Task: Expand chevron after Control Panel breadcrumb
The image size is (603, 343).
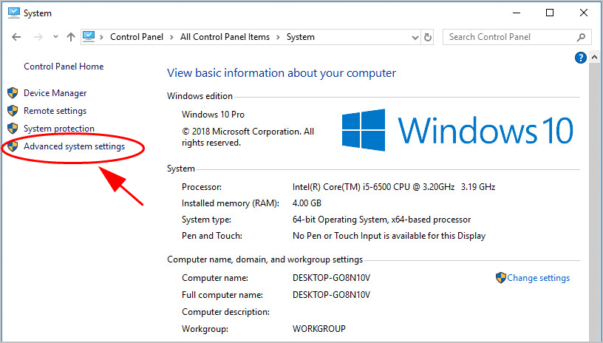Action: pos(171,37)
